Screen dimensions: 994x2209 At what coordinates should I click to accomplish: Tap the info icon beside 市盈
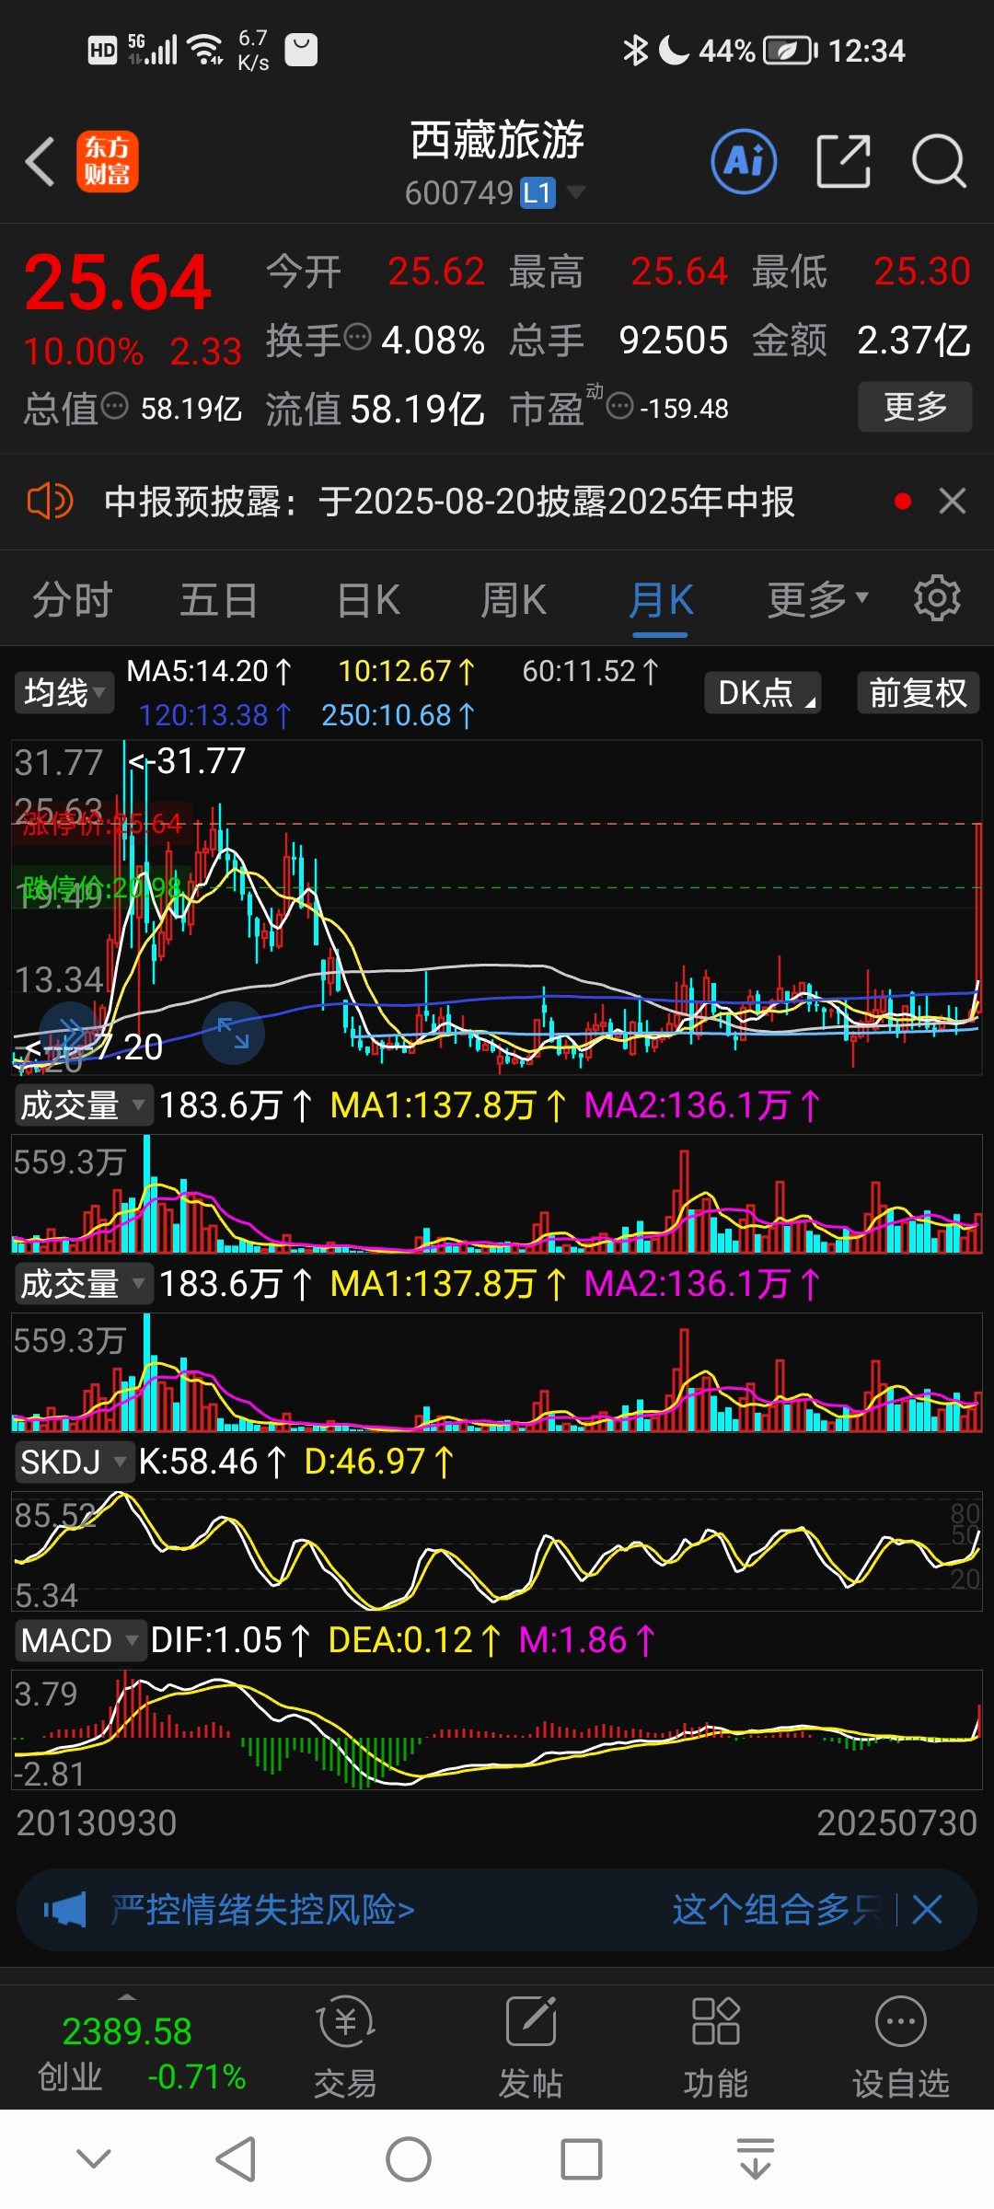(x=620, y=405)
